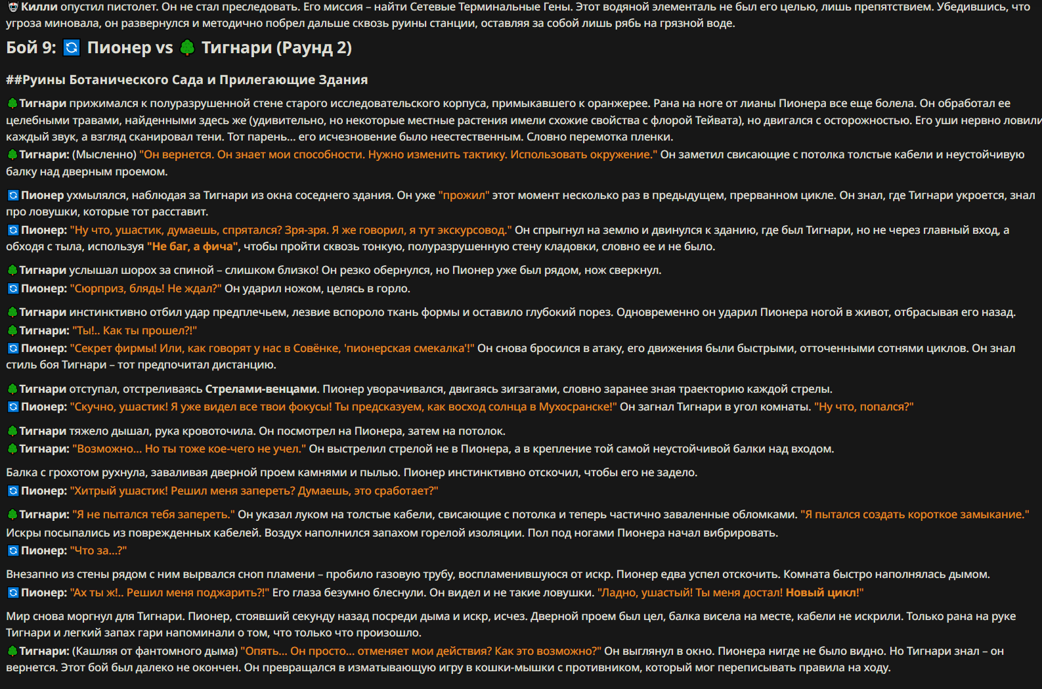Click the cycle icon before "Пионер ухмылялся"
Viewport: 1042px width, 689px height.
pos(12,195)
